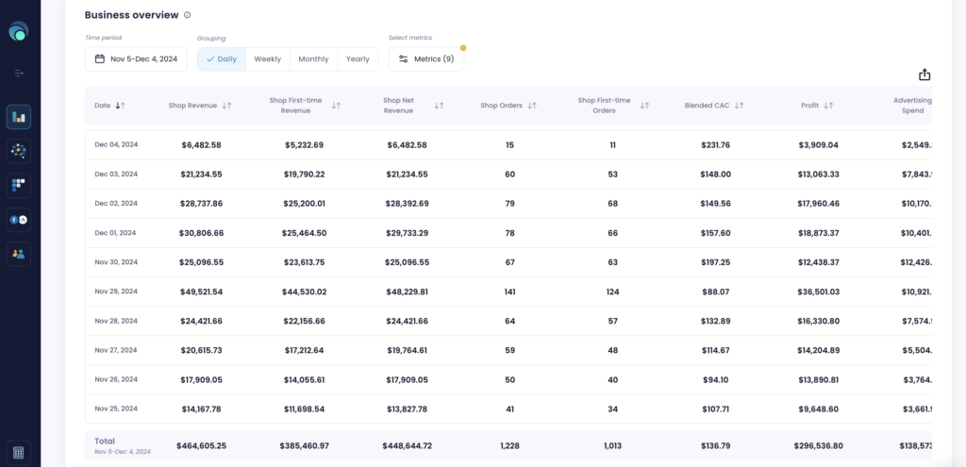Click the $464,605.25 total revenue value
The height and width of the screenshot is (467, 966).
202,445
